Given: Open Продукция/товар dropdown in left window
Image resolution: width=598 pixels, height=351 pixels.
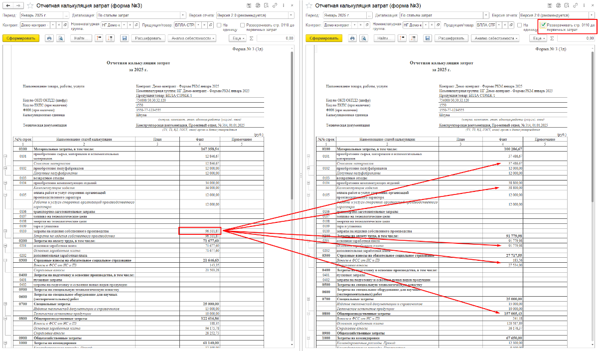Looking at the screenshot, I should coord(198,25).
